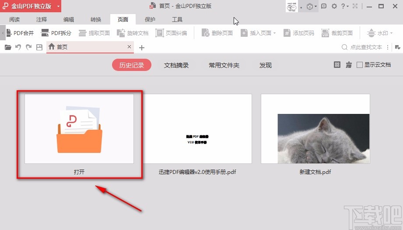
Task: Click the clear history broom icon
Action: pyautogui.click(x=349, y=65)
